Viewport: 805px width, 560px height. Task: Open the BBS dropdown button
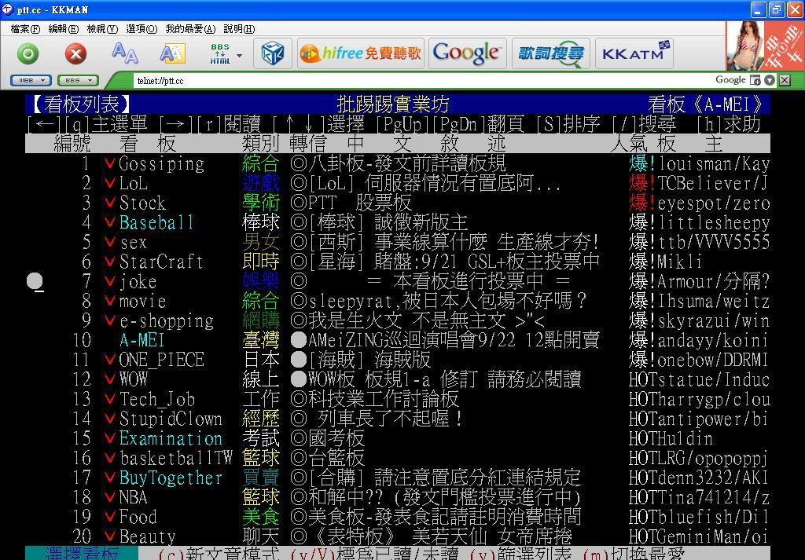pos(78,81)
